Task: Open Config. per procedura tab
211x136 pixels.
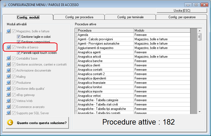Action: [79, 17]
